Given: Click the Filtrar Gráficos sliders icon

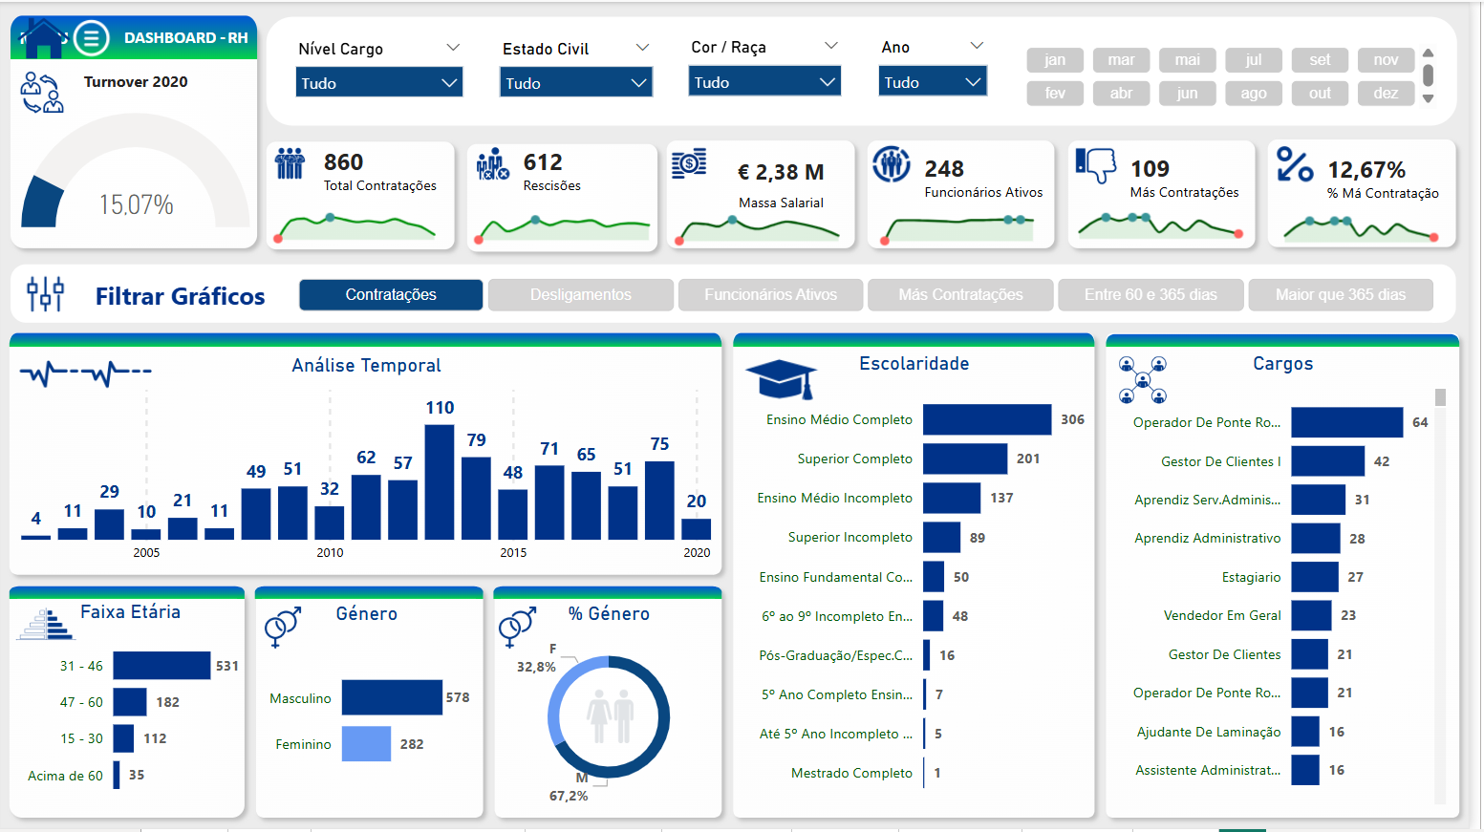Looking at the screenshot, I should (x=45, y=294).
